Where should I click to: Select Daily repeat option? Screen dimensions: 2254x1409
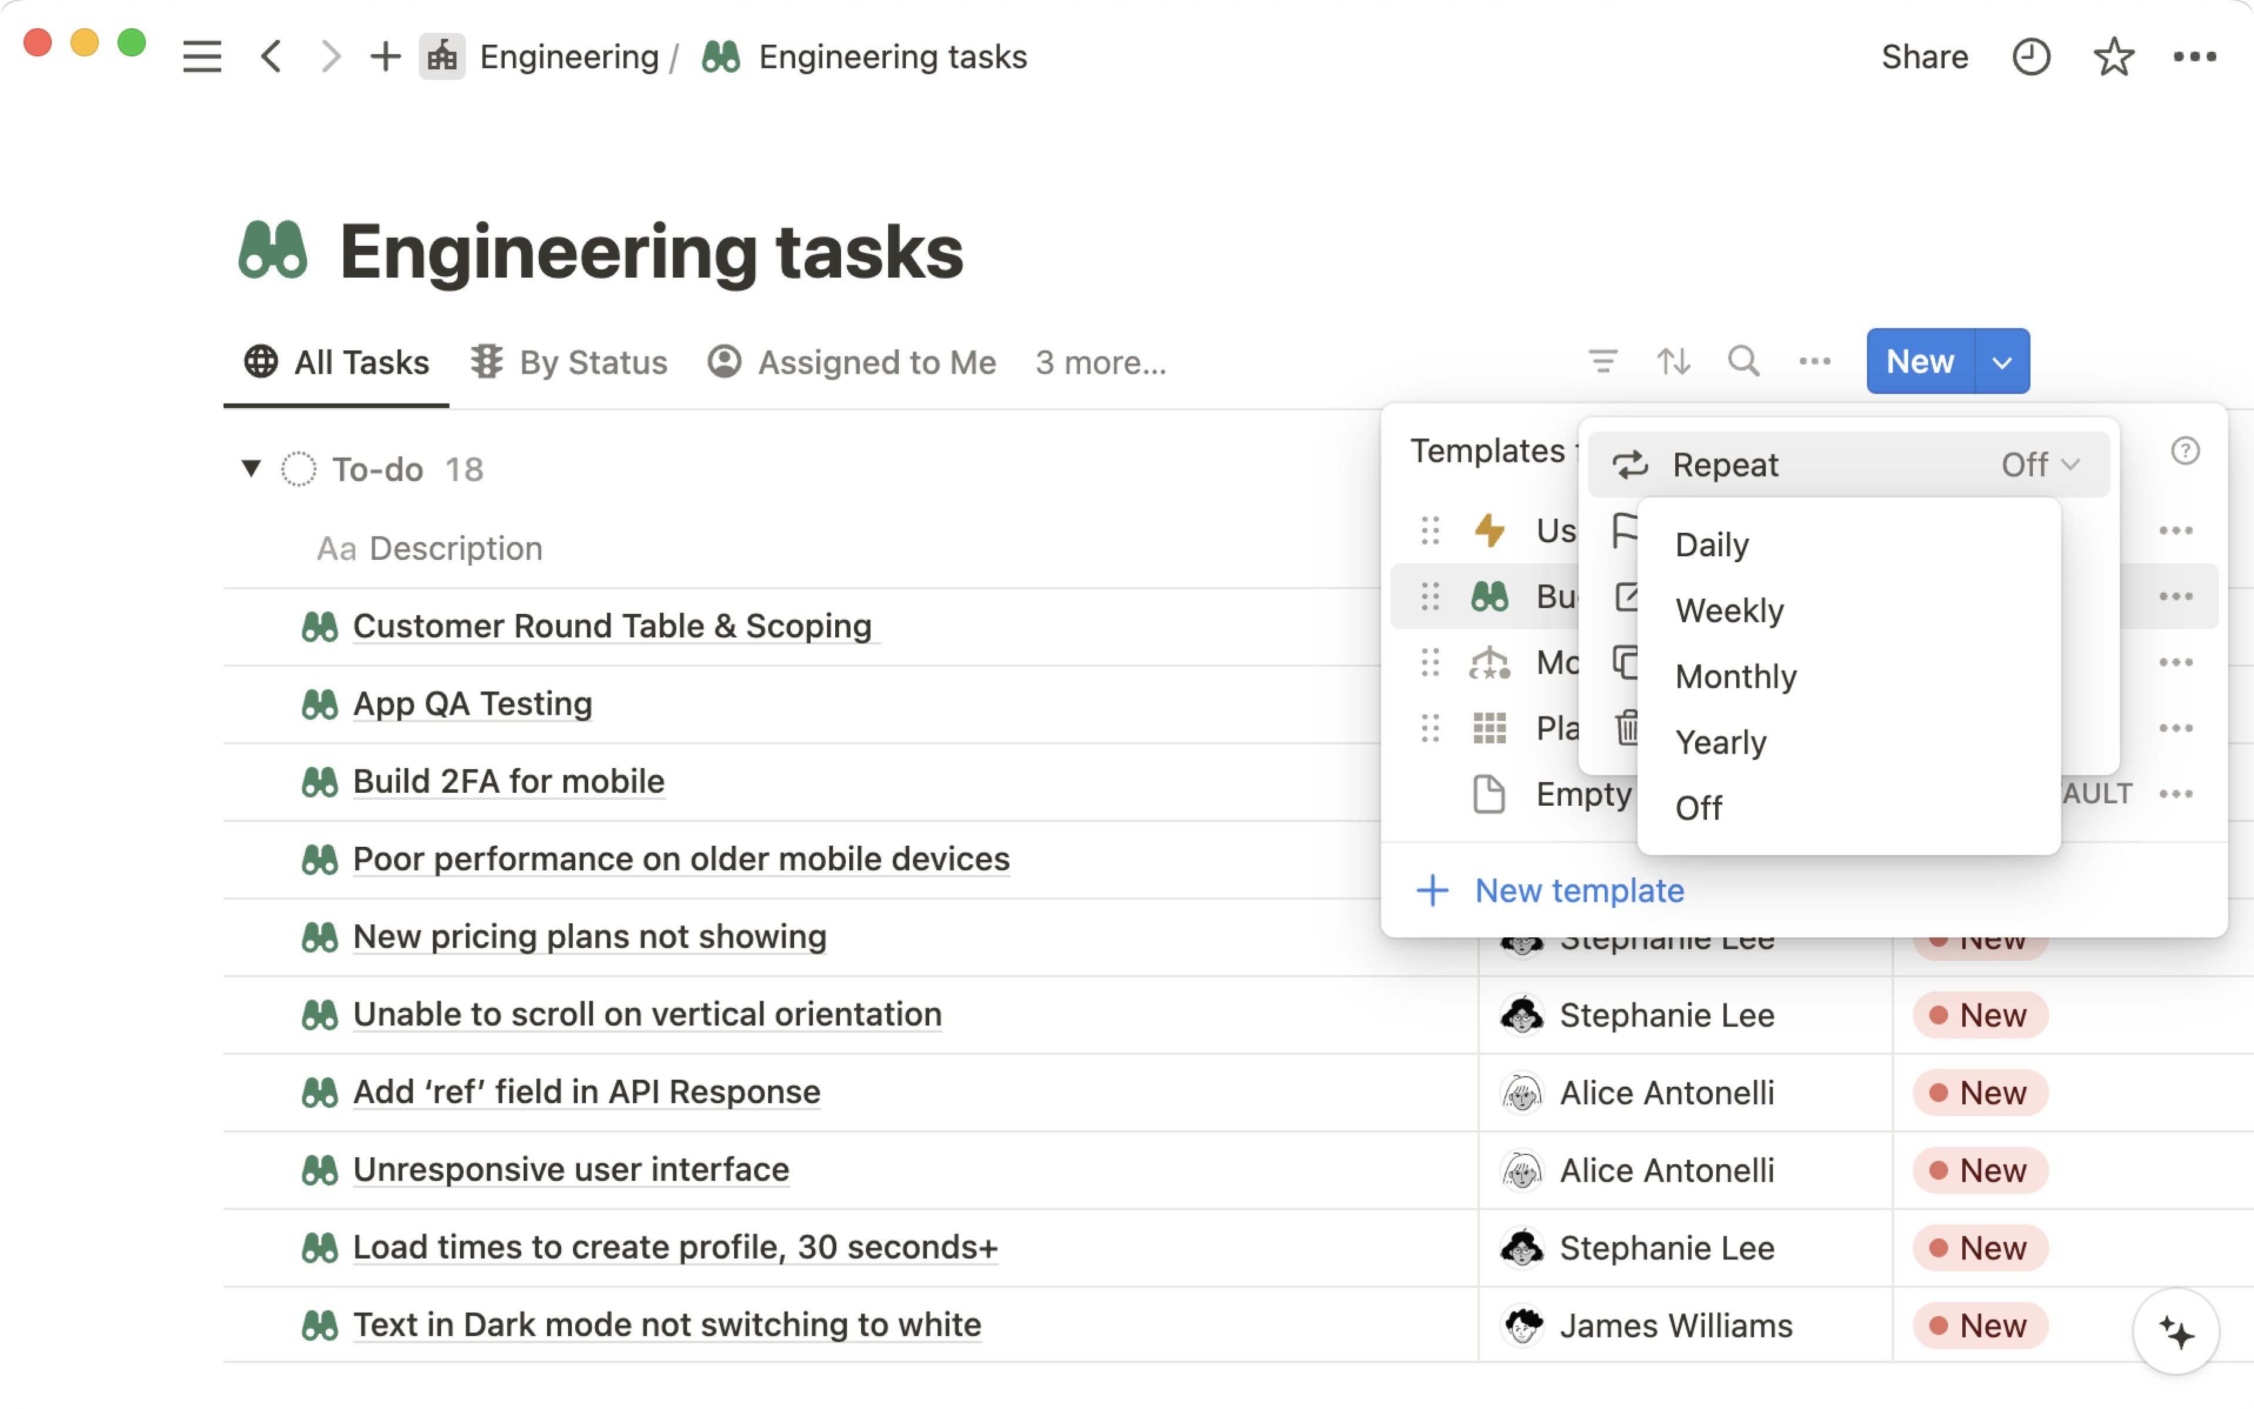(1712, 544)
